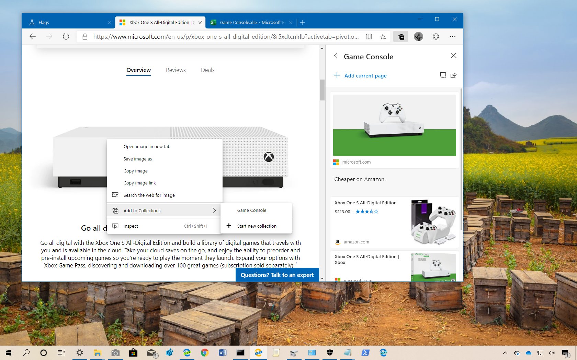The height and width of the screenshot is (360, 577).
Task: Open the Xbox One S All-Digital Edition | Xbox card
Action: (394, 266)
